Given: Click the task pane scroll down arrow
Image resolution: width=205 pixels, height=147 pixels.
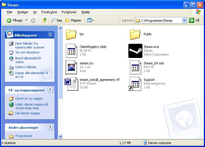Looking at the screenshot, I should [x=60, y=136].
